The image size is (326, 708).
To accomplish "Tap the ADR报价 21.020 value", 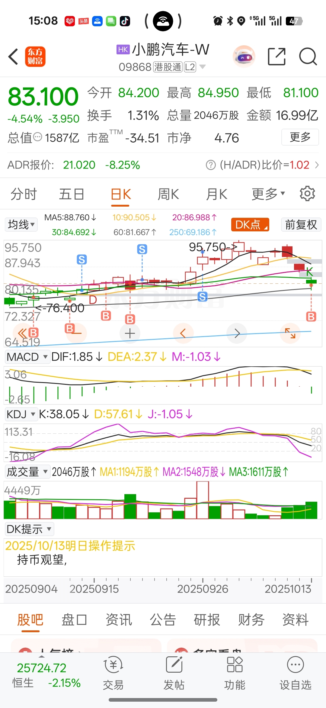I will (x=79, y=165).
